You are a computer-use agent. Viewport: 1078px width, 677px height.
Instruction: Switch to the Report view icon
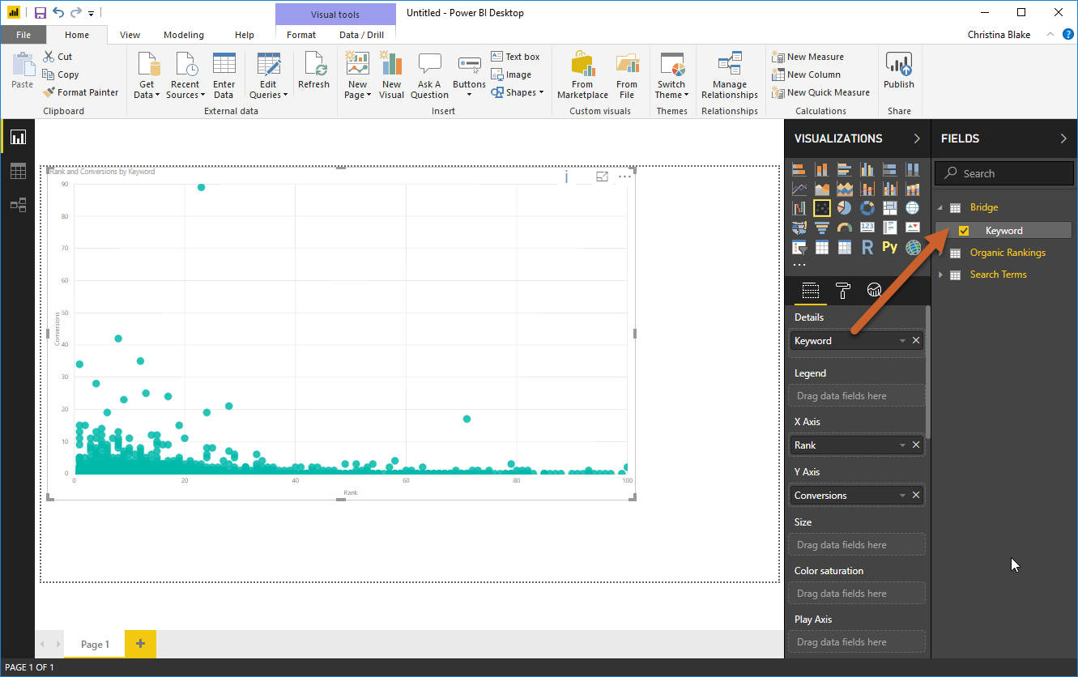click(x=18, y=137)
